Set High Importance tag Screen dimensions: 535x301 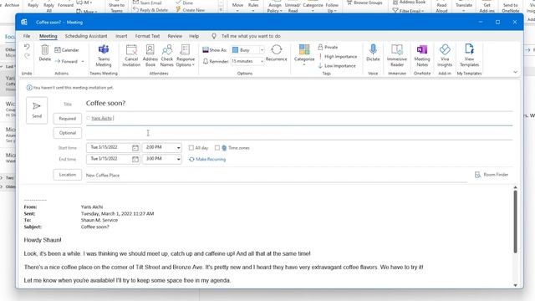point(338,56)
